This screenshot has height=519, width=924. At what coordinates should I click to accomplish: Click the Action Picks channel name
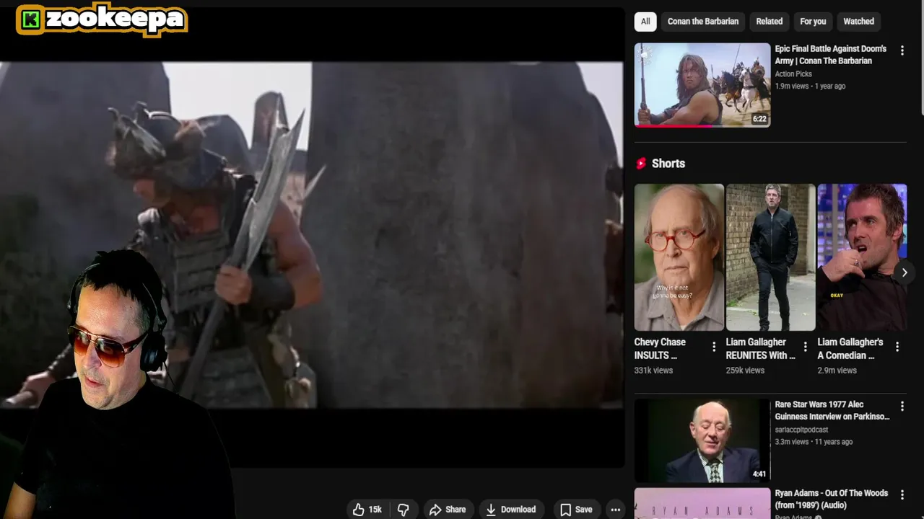(x=793, y=74)
